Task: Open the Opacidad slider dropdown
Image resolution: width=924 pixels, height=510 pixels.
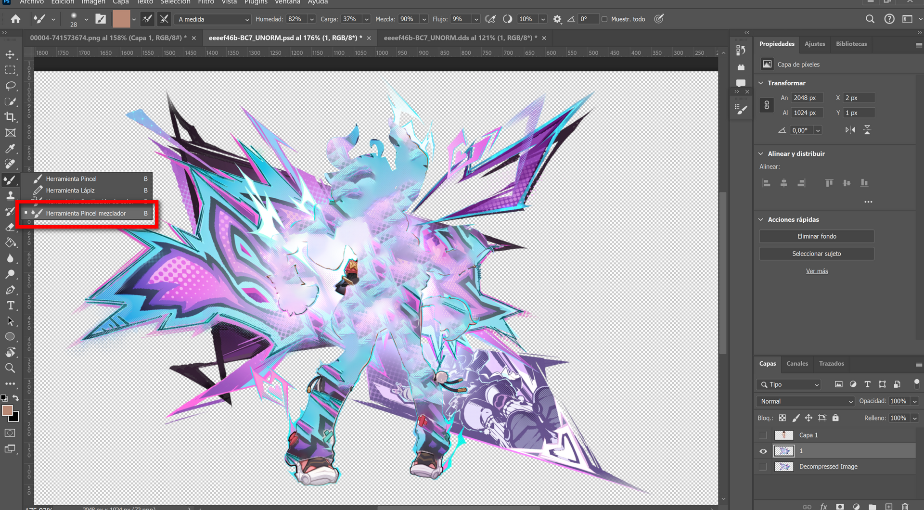Action: tap(915, 401)
